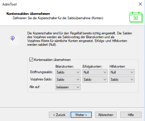Open help via the Hilfe button
Viewport: 145px width, 121px height.
pyautogui.click(x=131, y=115)
